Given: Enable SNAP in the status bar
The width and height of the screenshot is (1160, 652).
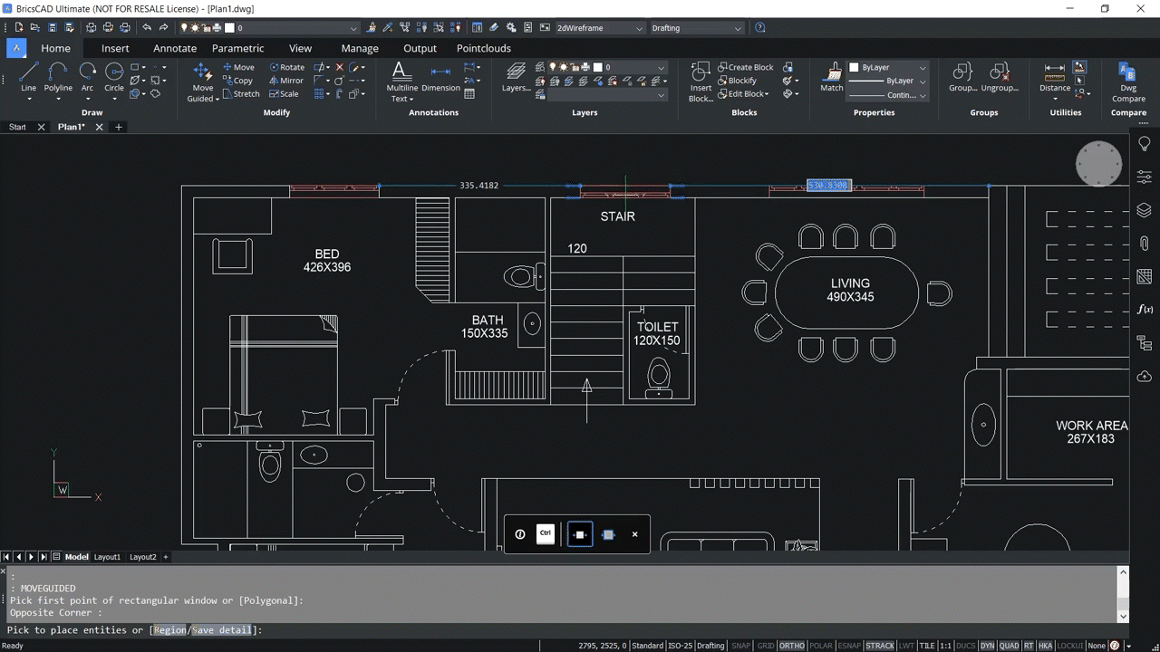Looking at the screenshot, I should [740, 646].
